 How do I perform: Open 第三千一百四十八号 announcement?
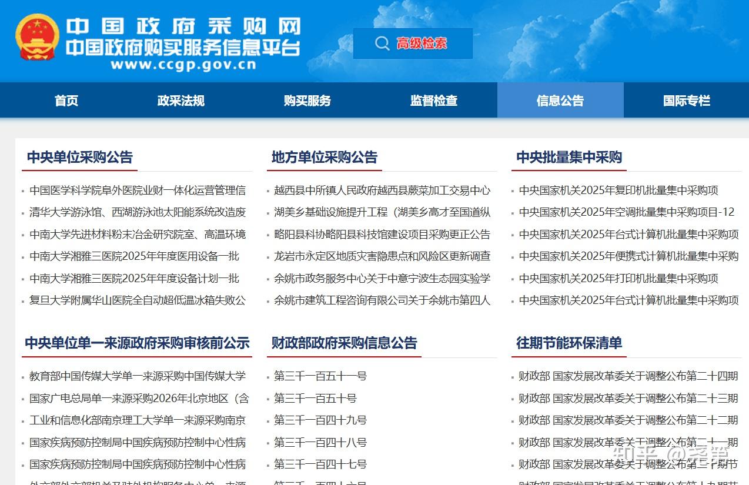[x=320, y=443]
